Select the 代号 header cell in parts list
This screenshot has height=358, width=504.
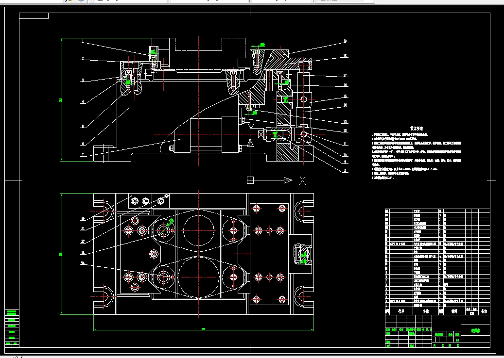pos(401,311)
